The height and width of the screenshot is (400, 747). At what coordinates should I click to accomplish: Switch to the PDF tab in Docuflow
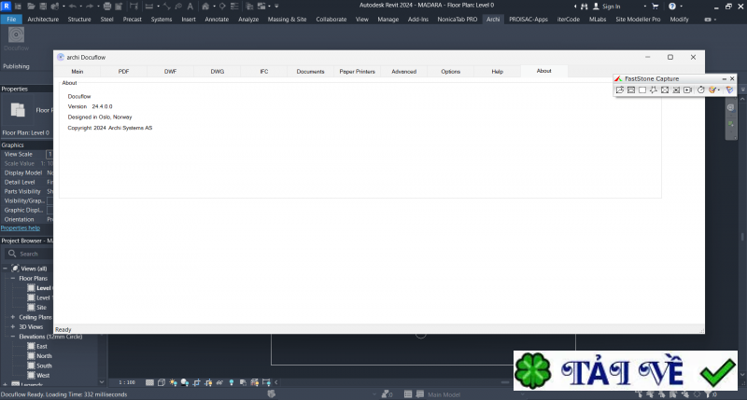[123, 72]
